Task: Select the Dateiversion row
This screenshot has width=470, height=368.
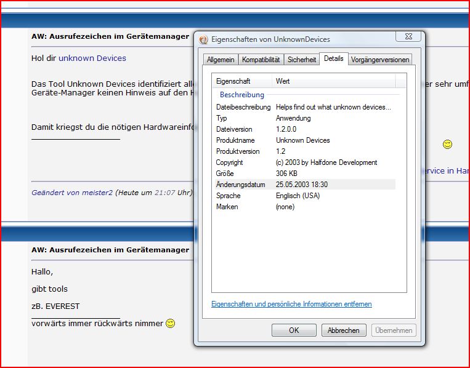Action: 304,129
